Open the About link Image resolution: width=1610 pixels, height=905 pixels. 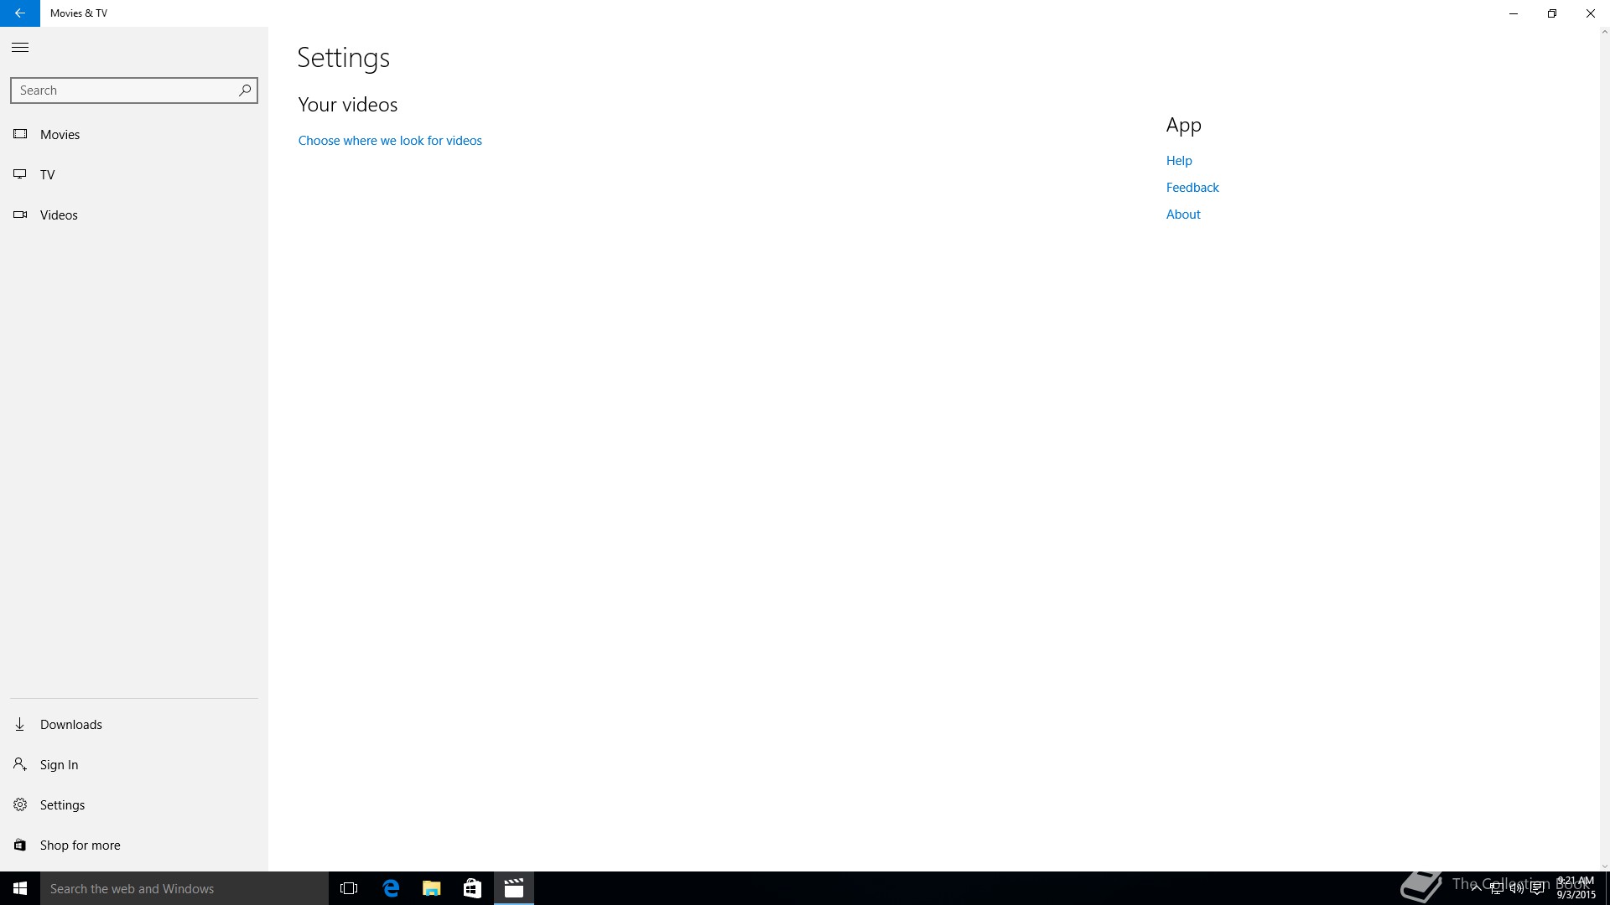[x=1182, y=215]
